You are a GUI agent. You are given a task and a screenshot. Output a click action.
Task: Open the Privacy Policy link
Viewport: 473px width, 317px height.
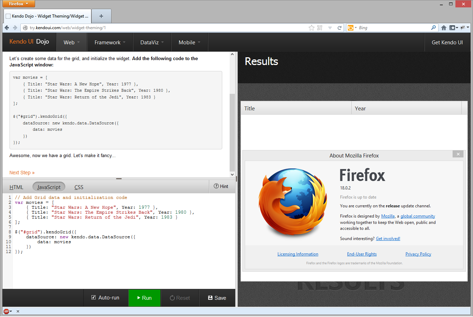click(418, 254)
